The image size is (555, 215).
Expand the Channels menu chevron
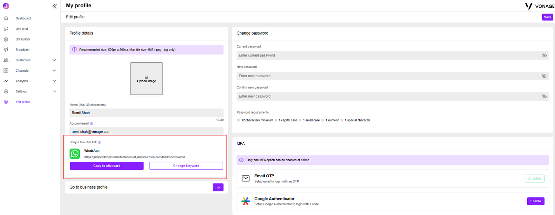click(x=54, y=71)
